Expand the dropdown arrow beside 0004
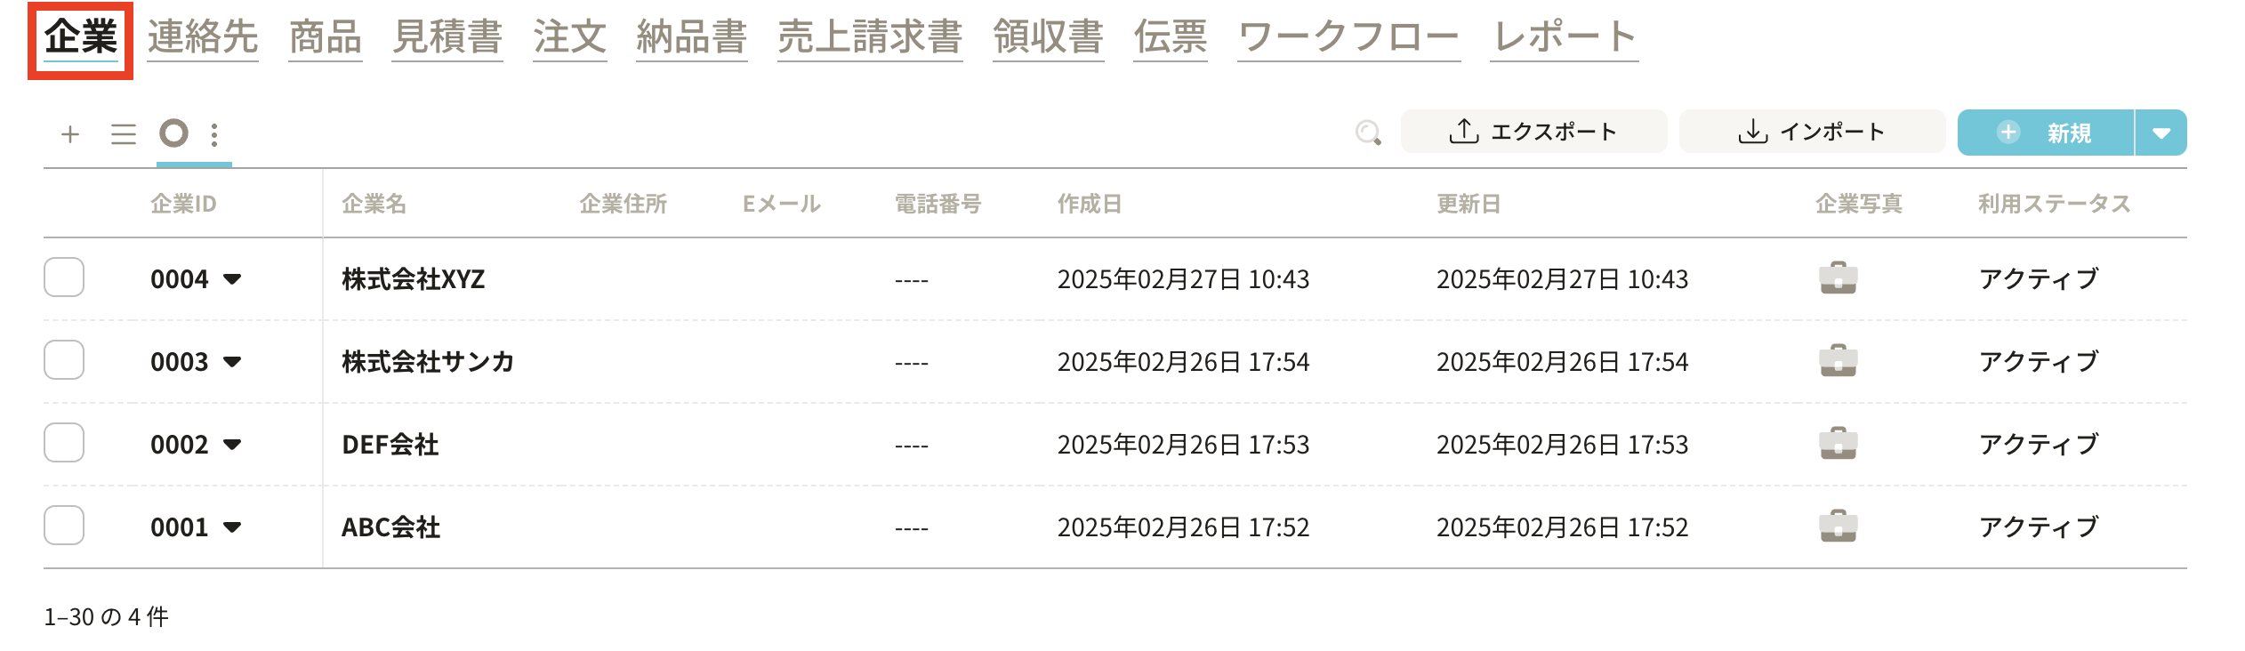Screen dimensions: 2245x651 [232, 279]
